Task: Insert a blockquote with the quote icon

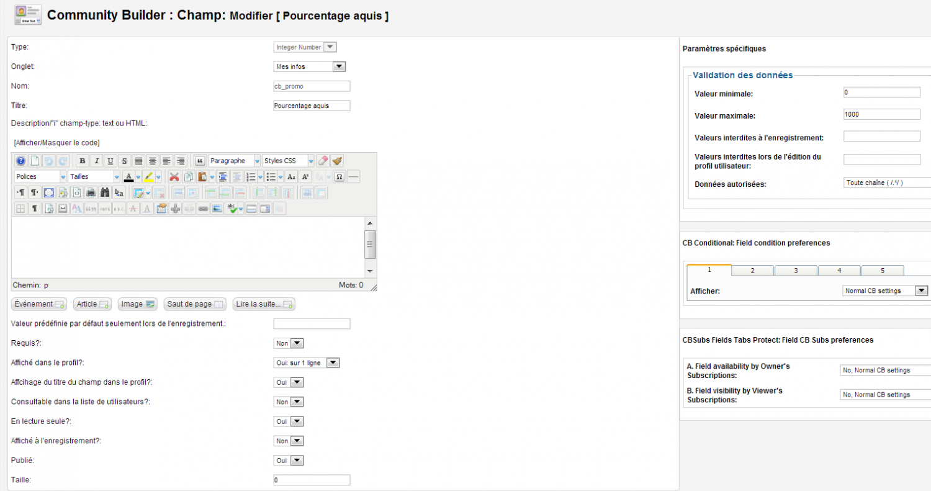Action: pos(200,161)
